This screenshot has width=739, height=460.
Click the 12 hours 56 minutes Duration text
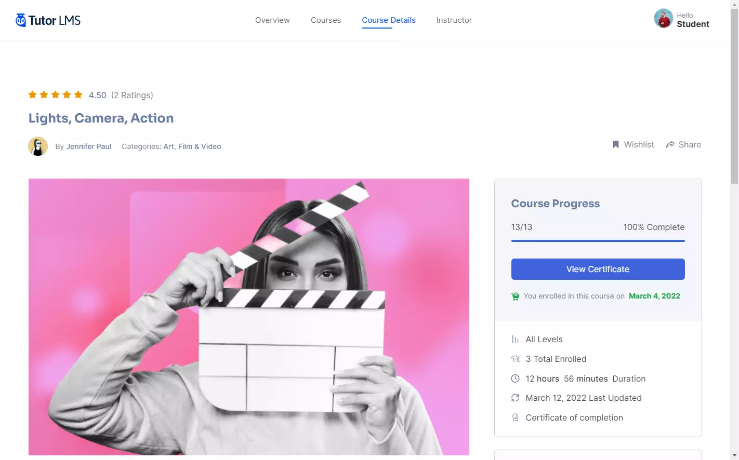pos(586,378)
